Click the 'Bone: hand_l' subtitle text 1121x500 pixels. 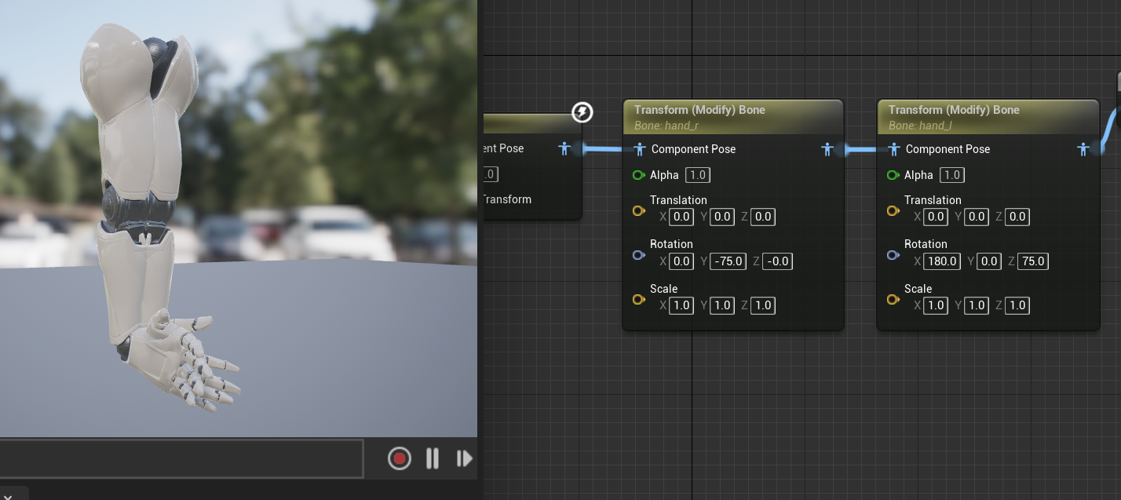(918, 126)
